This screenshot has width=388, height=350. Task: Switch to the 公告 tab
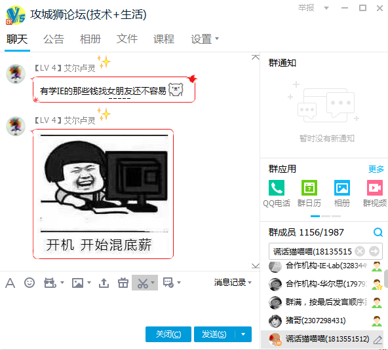pos(54,39)
